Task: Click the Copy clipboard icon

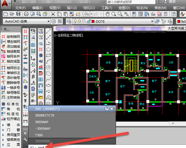Action: pyautogui.click(x=59, y=14)
